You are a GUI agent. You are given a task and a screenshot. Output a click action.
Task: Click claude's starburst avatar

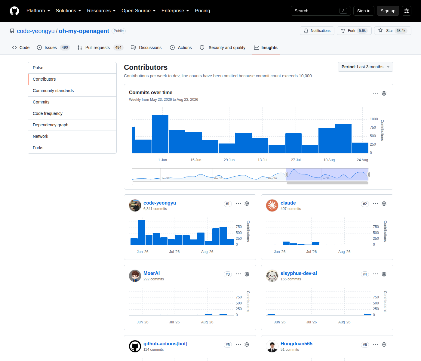click(x=272, y=205)
